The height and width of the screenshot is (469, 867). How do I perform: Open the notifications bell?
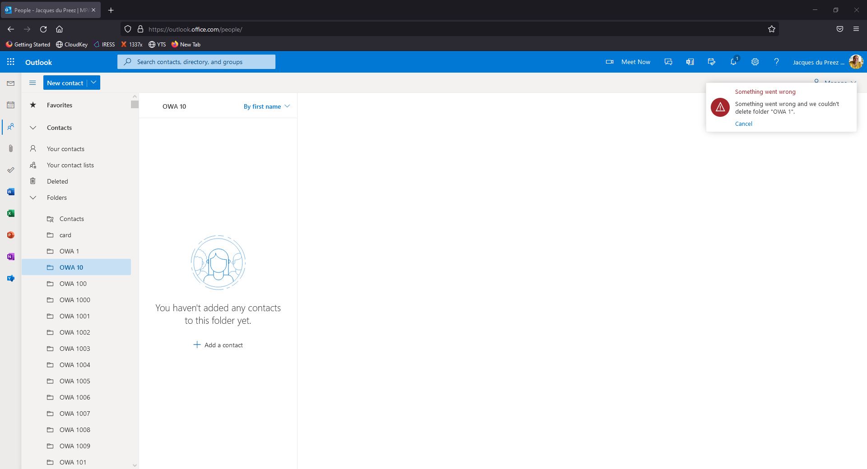tap(732, 62)
